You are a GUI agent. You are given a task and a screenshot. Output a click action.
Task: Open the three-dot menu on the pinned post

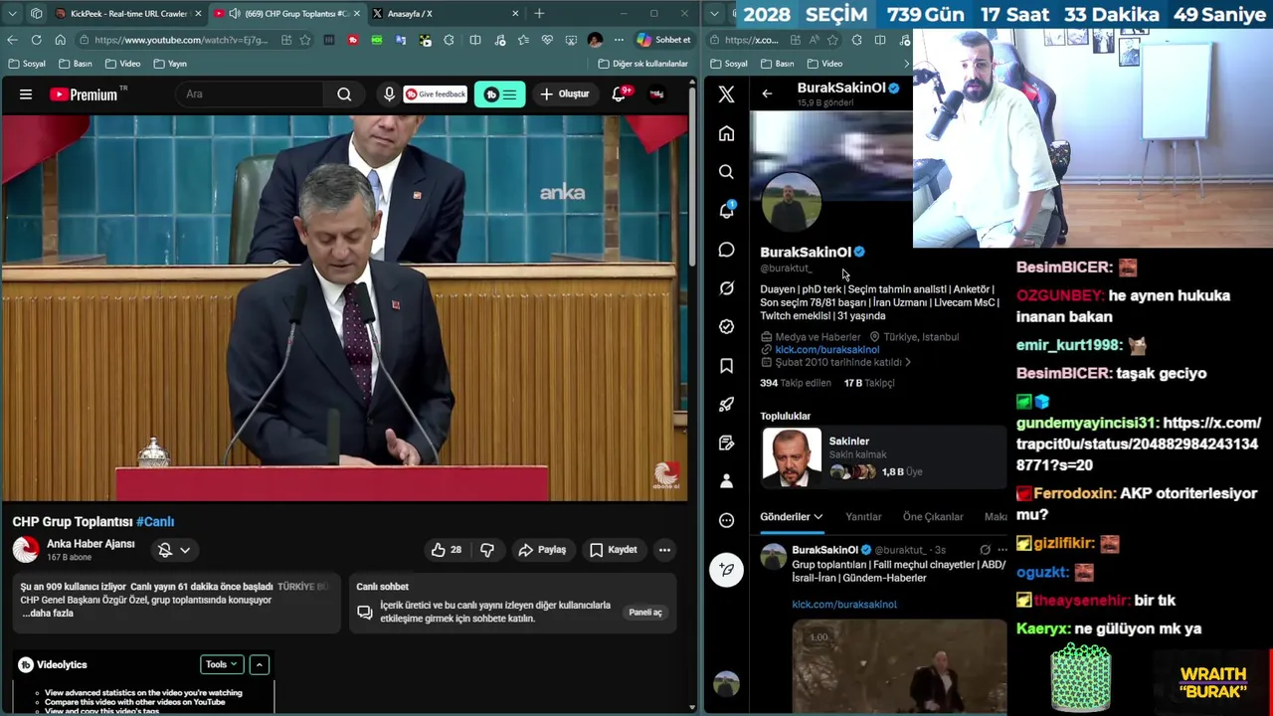[x=1001, y=550]
